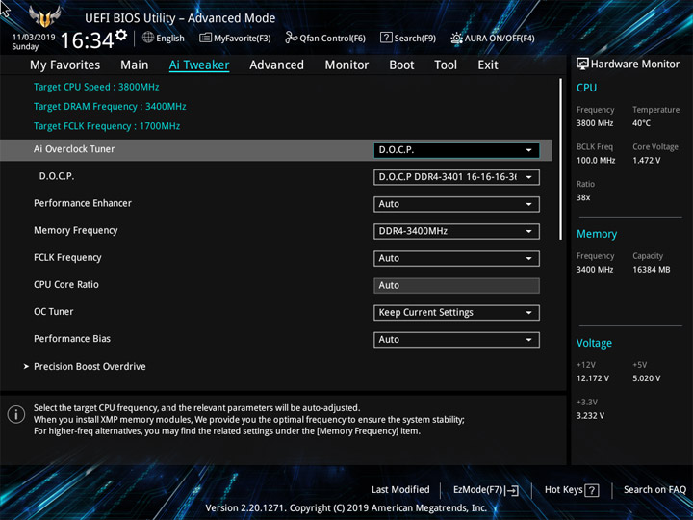Screen dimensions: 693x520
Task: Toggle AURA ON/OFF(F4)
Action: 493,38
